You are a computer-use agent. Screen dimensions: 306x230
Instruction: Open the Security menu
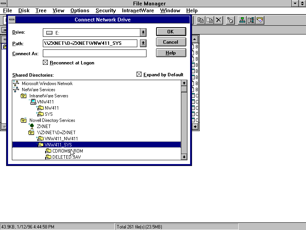click(x=106, y=11)
